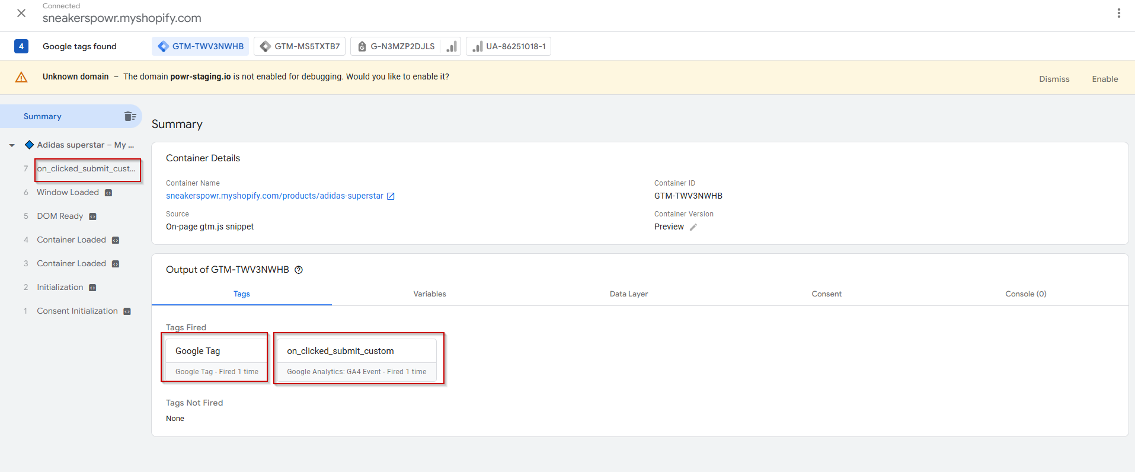Open the DOM Ready event

coord(60,216)
